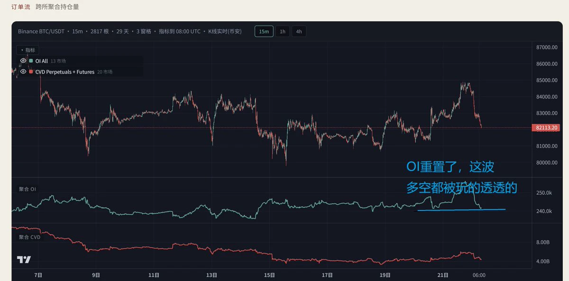Click the Binance BTC/USDT symbol text
This screenshot has height=281, width=569.
pyautogui.click(x=40, y=32)
